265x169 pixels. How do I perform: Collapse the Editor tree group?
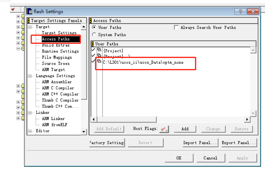pos(30,131)
